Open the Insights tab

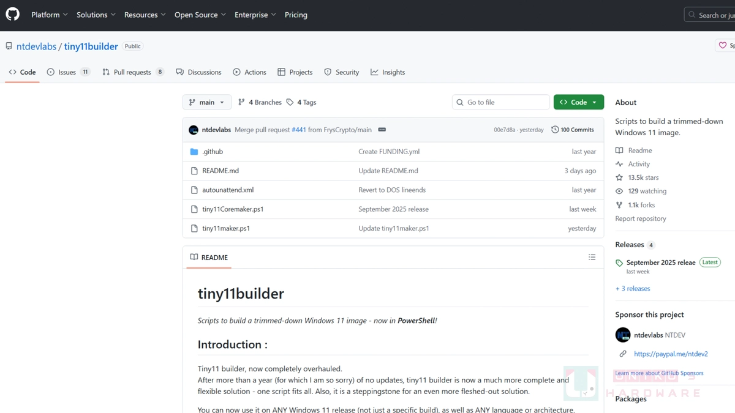click(388, 72)
